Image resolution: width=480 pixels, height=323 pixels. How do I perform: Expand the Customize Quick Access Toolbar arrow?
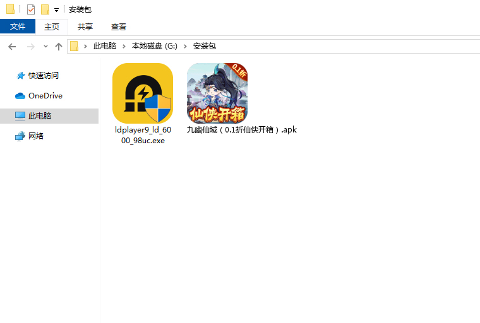[x=56, y=10]
